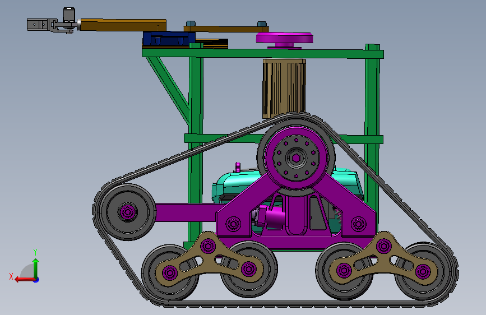This screenshot has height=315, width=486.
Task: Select the small cylindrical motor above the gripper
Action: pos(69,16)
